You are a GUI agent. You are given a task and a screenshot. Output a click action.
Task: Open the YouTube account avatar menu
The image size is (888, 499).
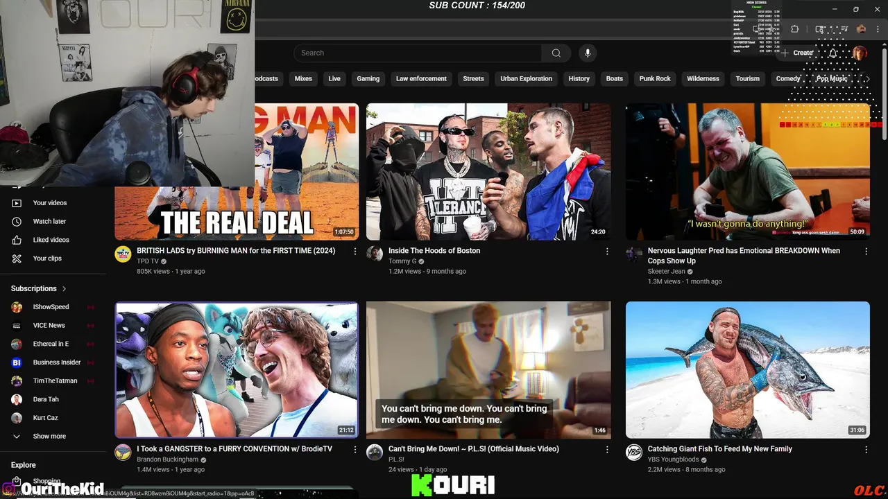860,53
